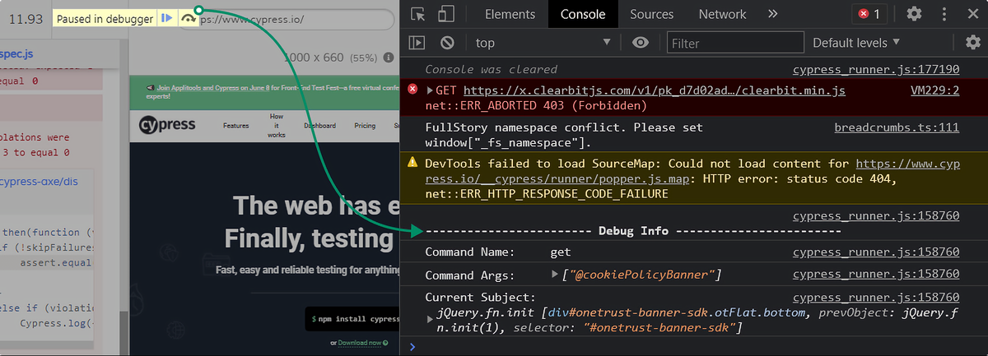Click the Applitools Front-End Test Fest banner
988x356 pixels.
264,90
